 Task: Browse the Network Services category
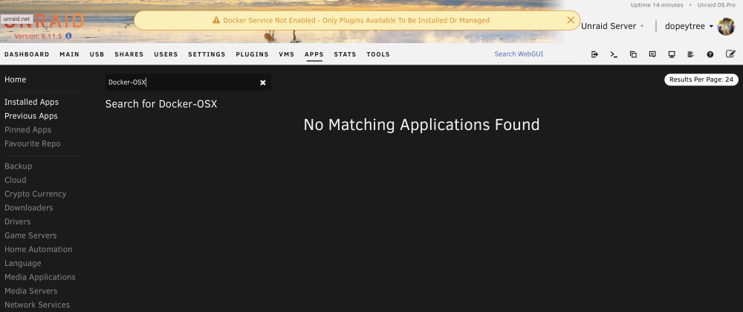coord(37,305)
